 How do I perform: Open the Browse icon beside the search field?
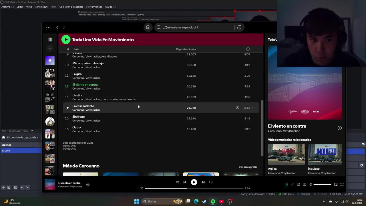point(239,27)
